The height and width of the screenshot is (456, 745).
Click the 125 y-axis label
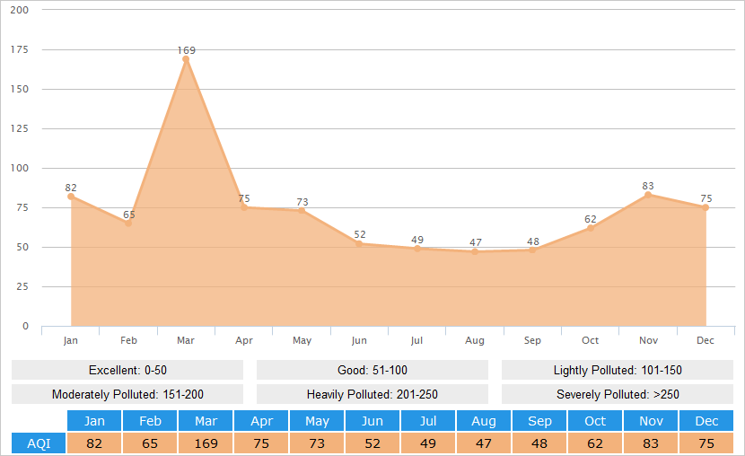pos(20,128)
